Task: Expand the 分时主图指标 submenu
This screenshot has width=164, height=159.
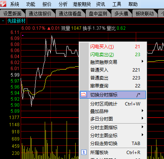Action: (x=113, y=128)
